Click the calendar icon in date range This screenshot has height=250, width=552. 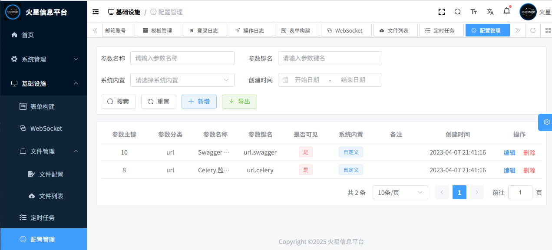[285, 80]
